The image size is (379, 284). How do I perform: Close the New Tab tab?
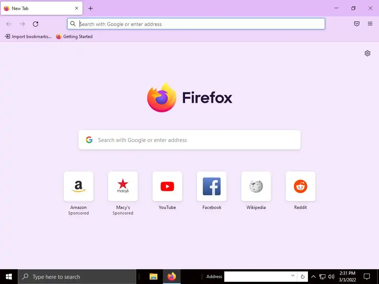[77, 8]
